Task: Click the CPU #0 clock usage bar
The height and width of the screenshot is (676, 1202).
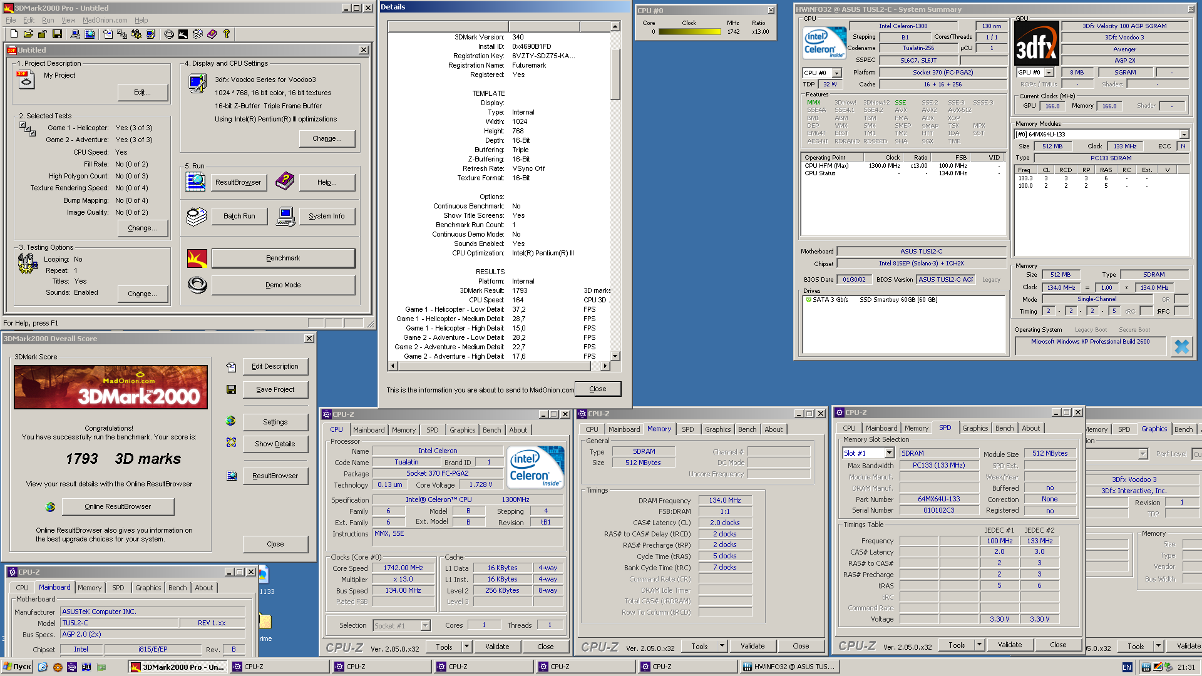Action: [x=689, y=32]
